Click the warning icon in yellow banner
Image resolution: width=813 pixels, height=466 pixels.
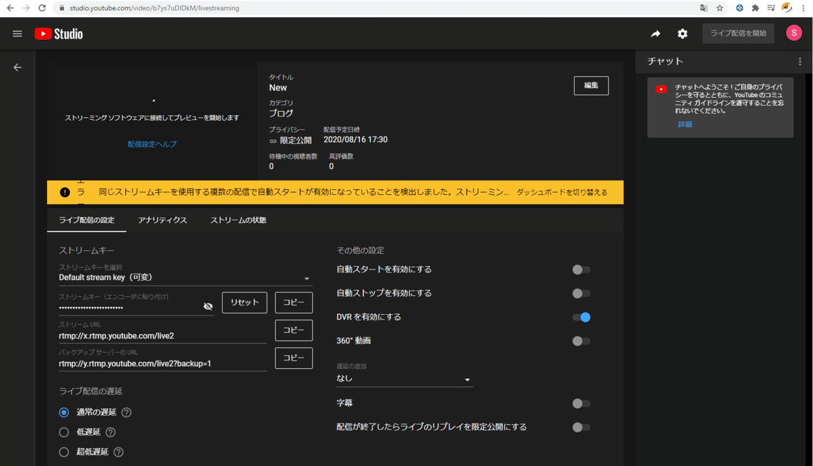pos(65,192)
